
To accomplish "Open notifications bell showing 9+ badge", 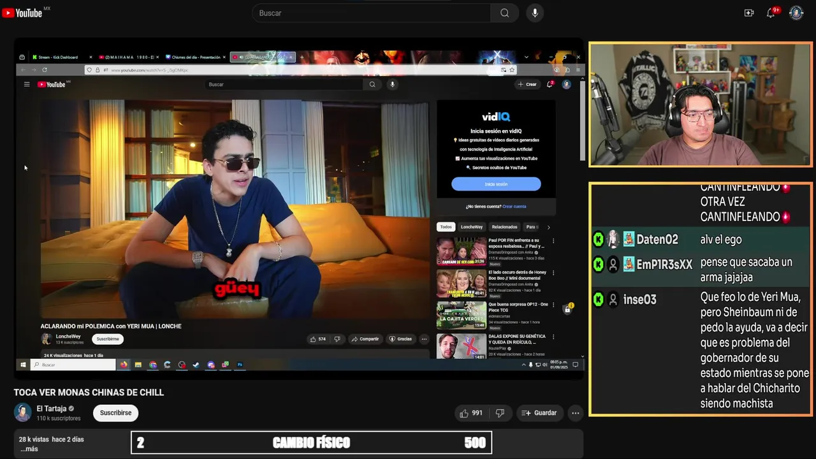I will [771, 13].
